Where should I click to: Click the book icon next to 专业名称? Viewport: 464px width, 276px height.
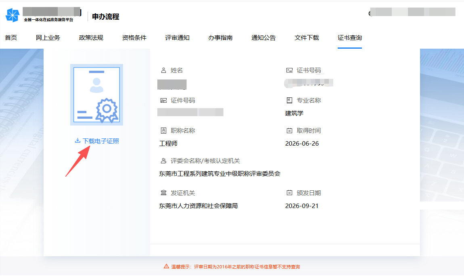pos(289,100)
